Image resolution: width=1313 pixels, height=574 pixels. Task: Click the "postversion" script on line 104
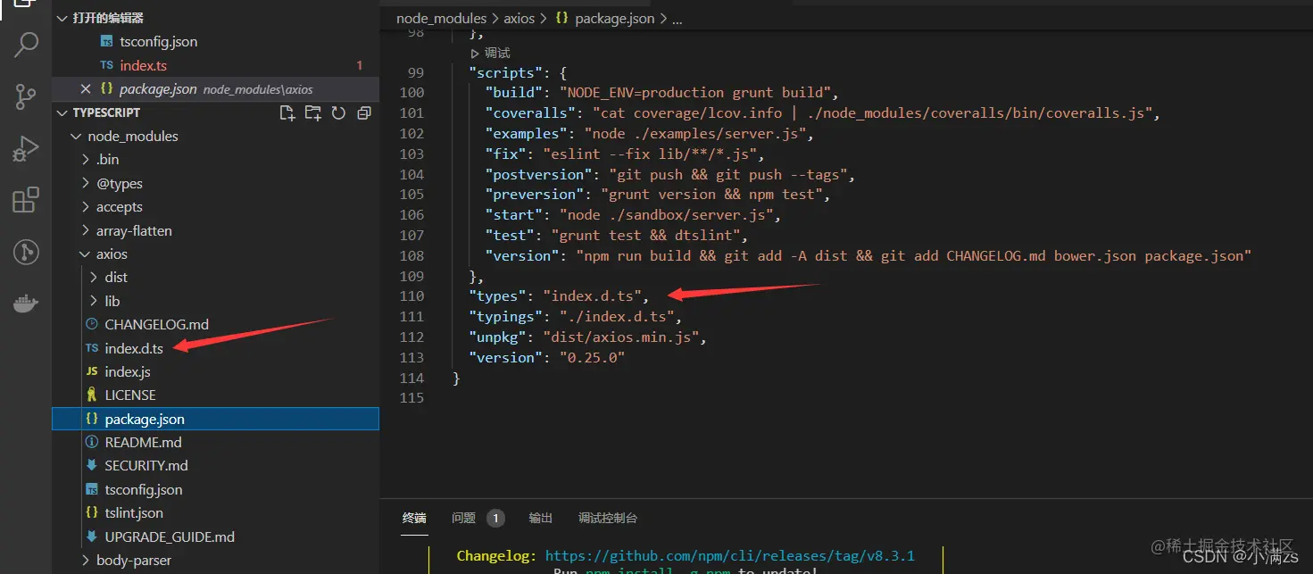538,174
